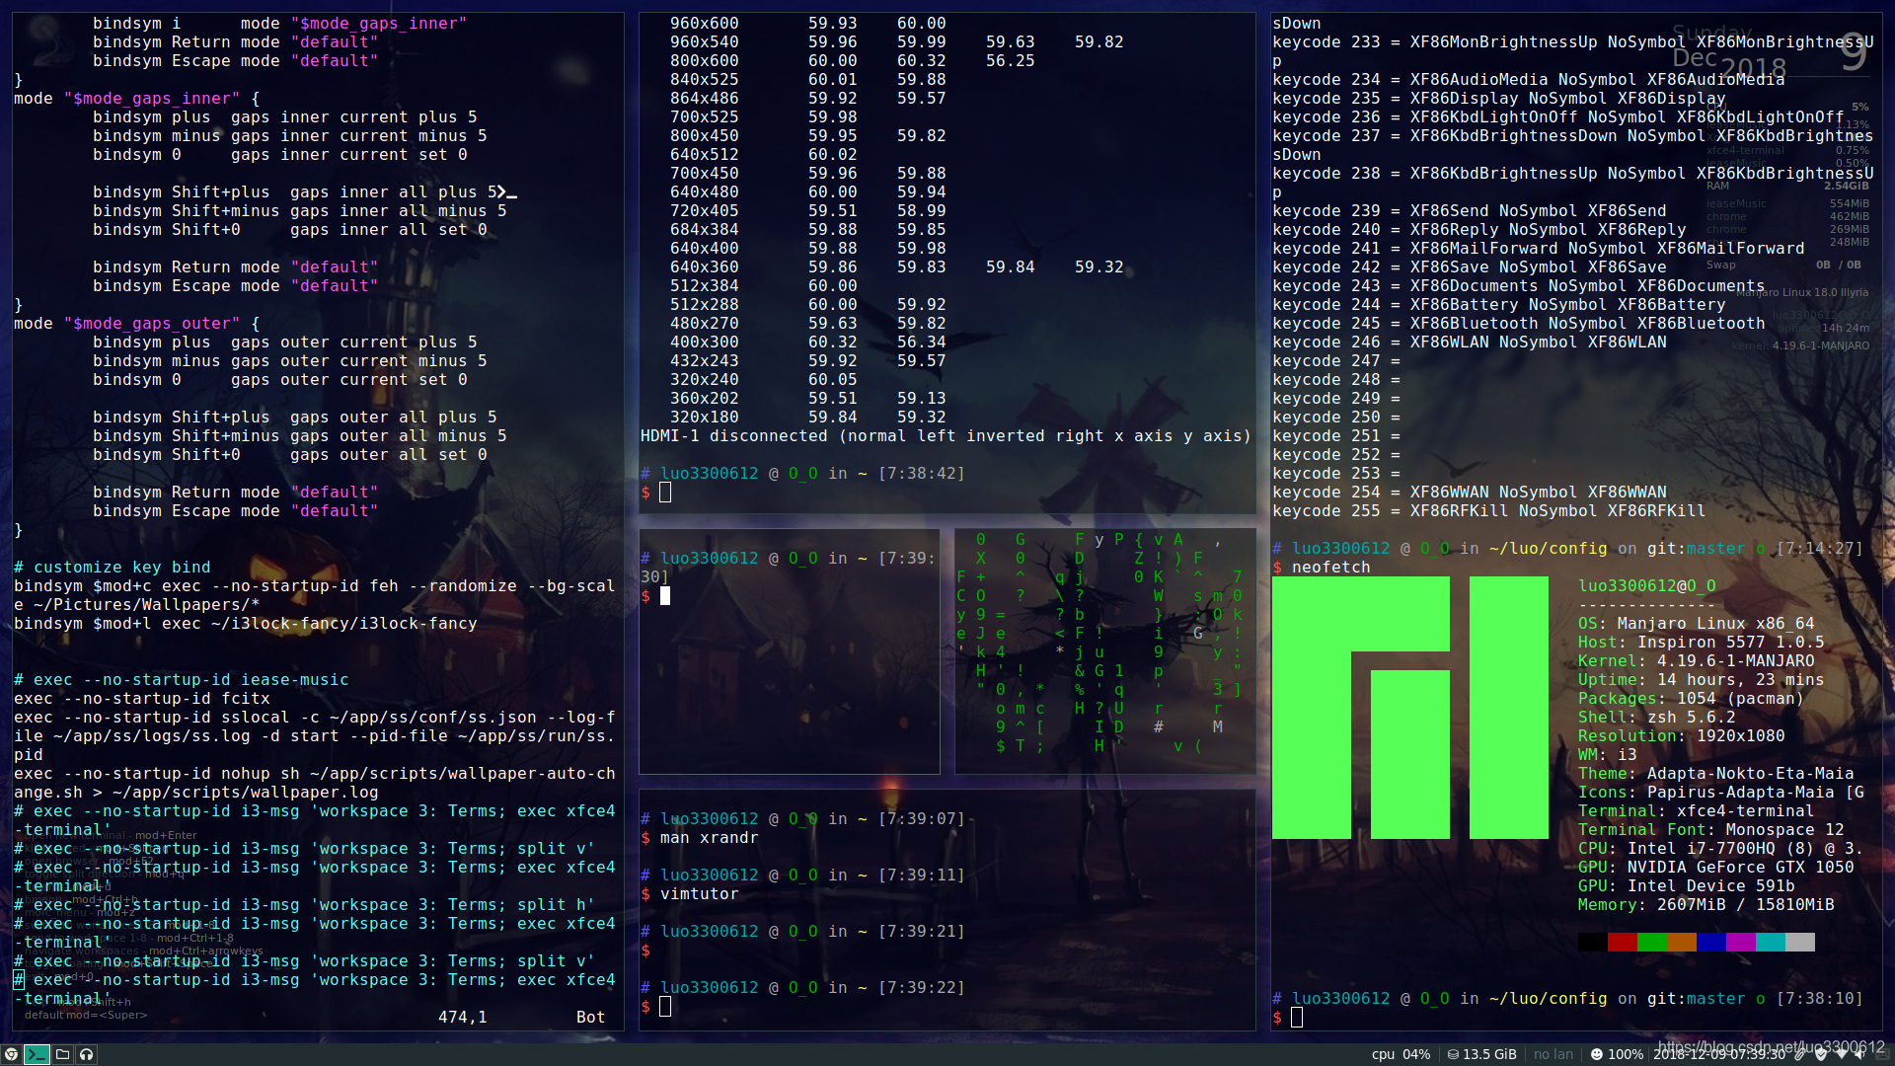Click the red neofetch color block
The width and height of the screenshot is (1895, 1066).
click(x=1623, y=942)
